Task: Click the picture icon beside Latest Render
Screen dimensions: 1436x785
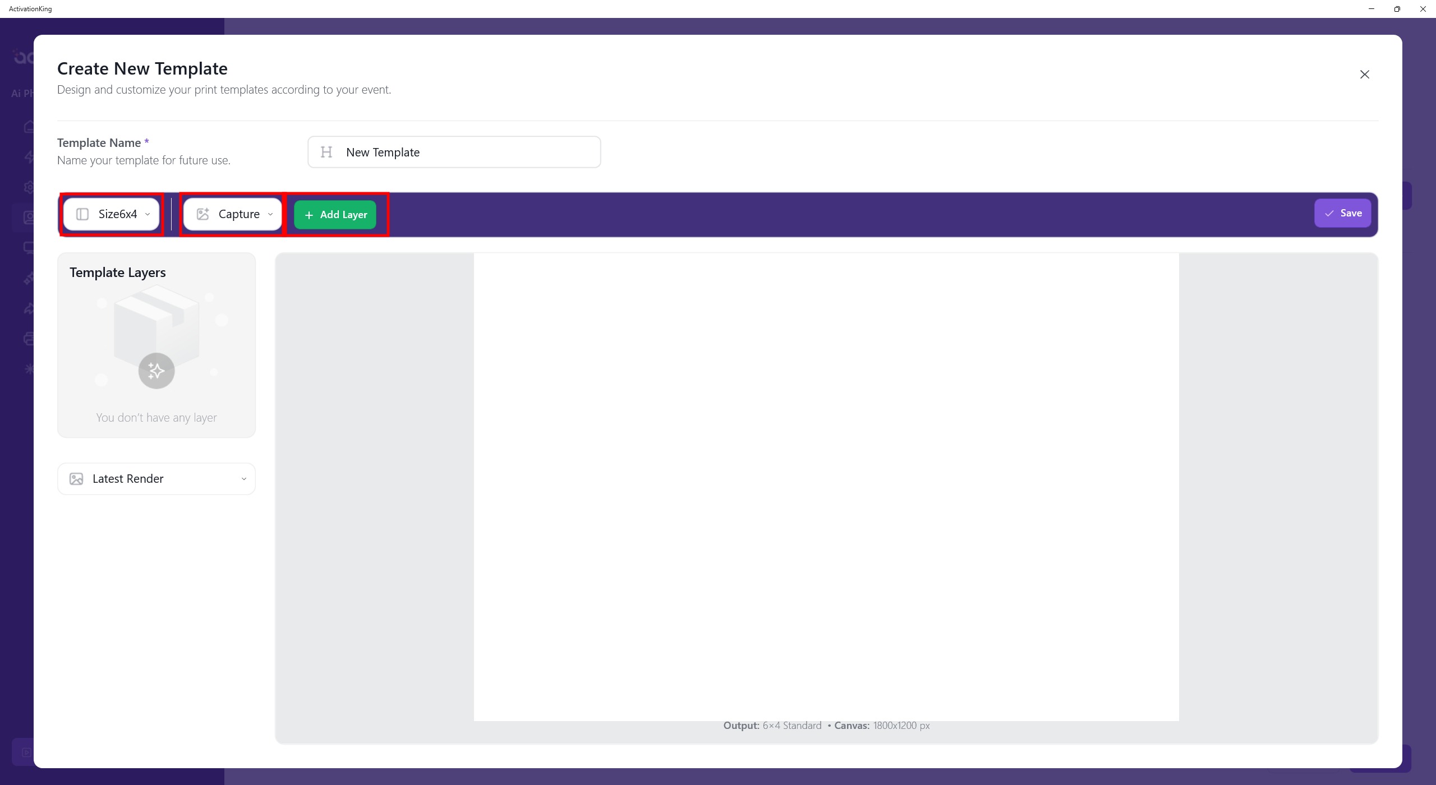Action: 76,479
